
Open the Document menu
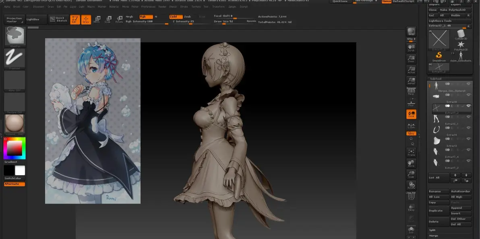click(x=38, y=7)
